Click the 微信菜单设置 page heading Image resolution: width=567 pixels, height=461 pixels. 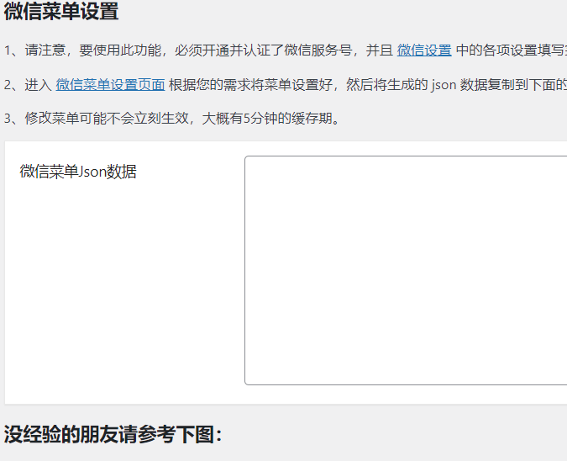click(61, 11)
